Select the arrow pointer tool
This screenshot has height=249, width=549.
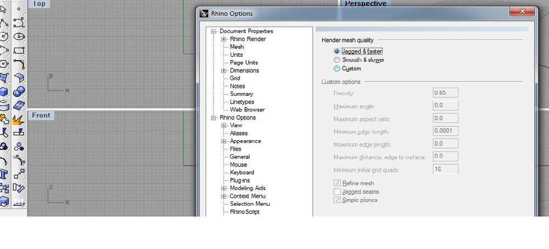tap(4, 9)
